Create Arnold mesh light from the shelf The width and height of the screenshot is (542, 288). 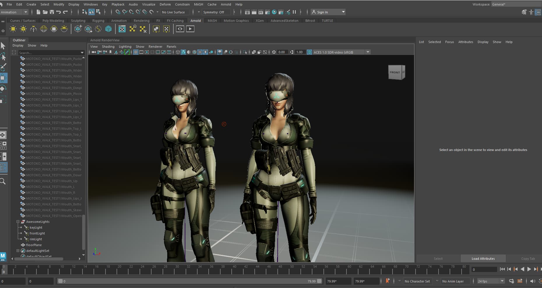[23, 29]
